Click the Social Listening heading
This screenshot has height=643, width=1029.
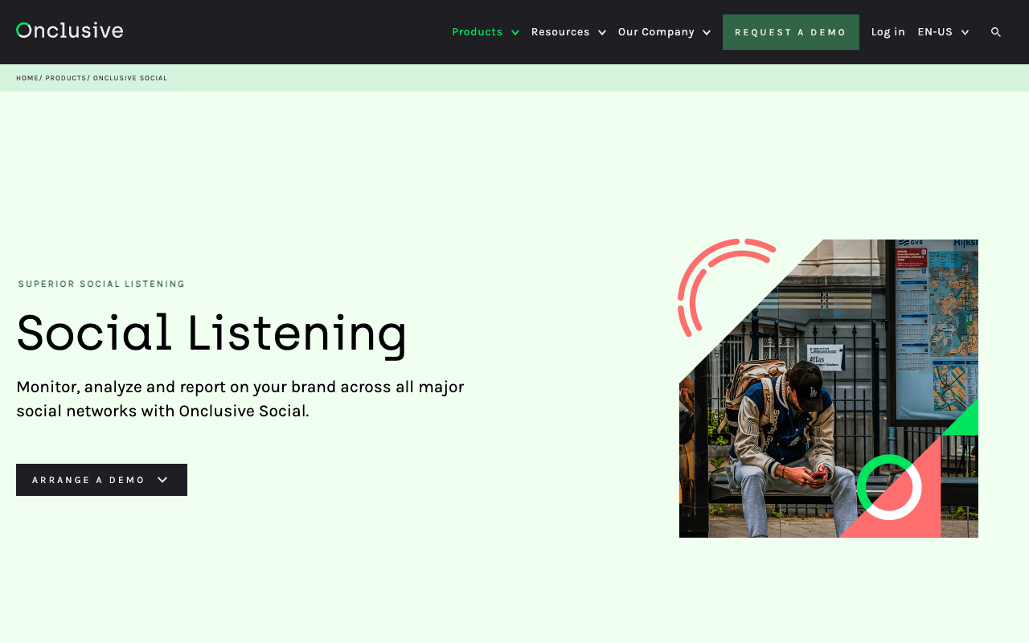211,333
